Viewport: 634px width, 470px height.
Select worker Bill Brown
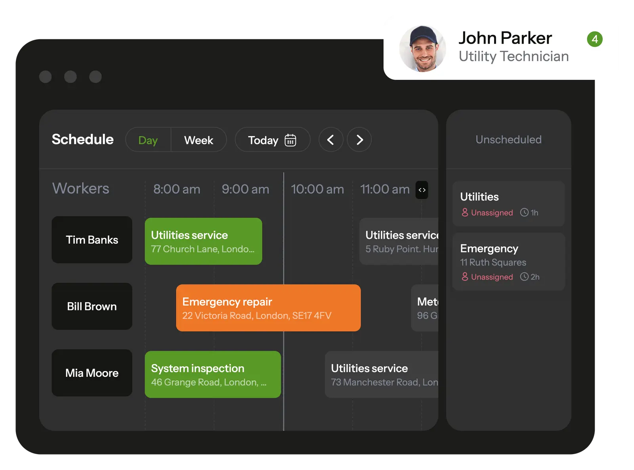click(x=92, y=307)
